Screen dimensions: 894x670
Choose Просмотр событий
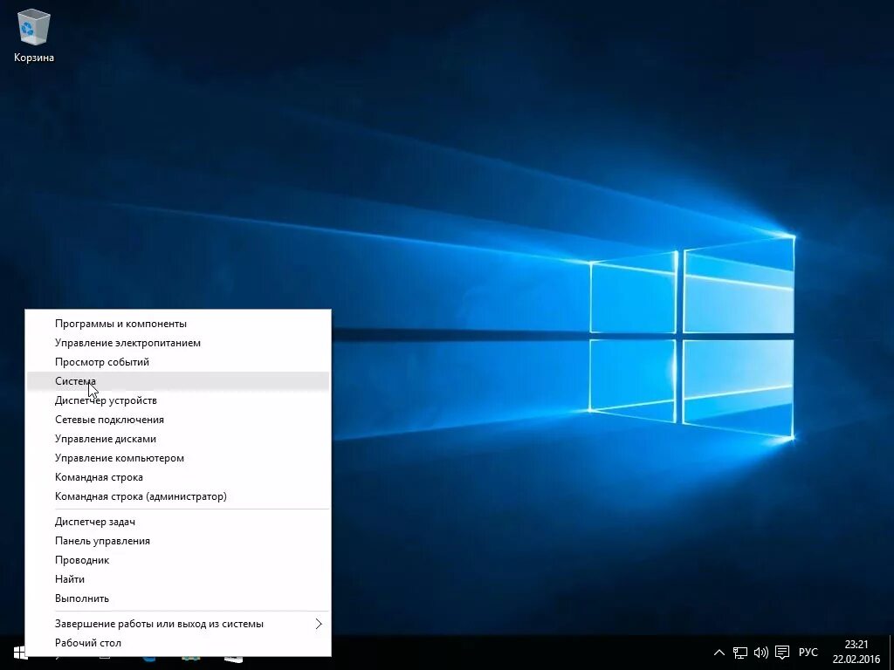click(178, 362)
